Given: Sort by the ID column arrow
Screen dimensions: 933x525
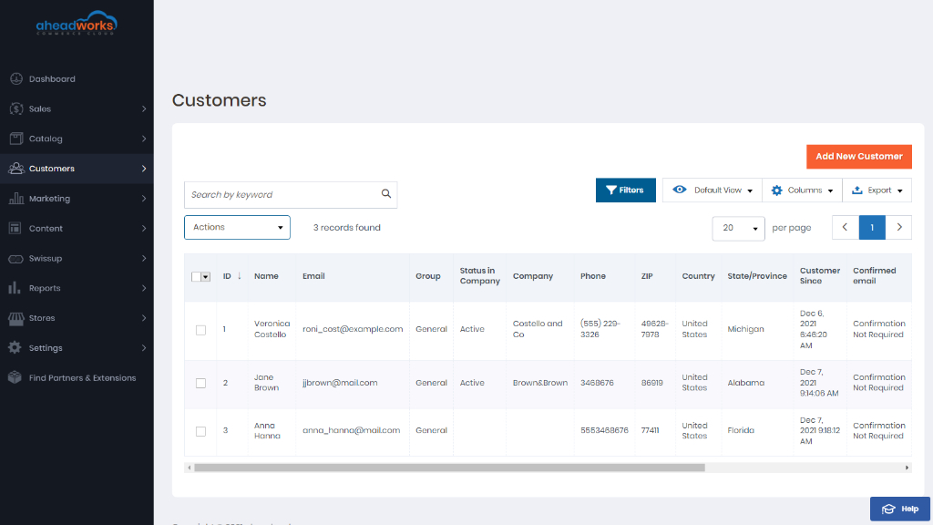Looking at the screenshot, I should pos(240,275).
